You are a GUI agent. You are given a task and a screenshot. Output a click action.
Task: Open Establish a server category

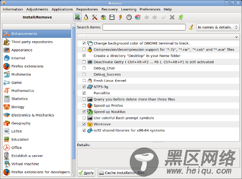pos(37,156)
